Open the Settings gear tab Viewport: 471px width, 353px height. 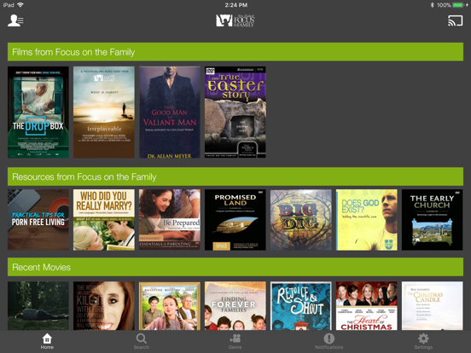click(x=423, y=341)
